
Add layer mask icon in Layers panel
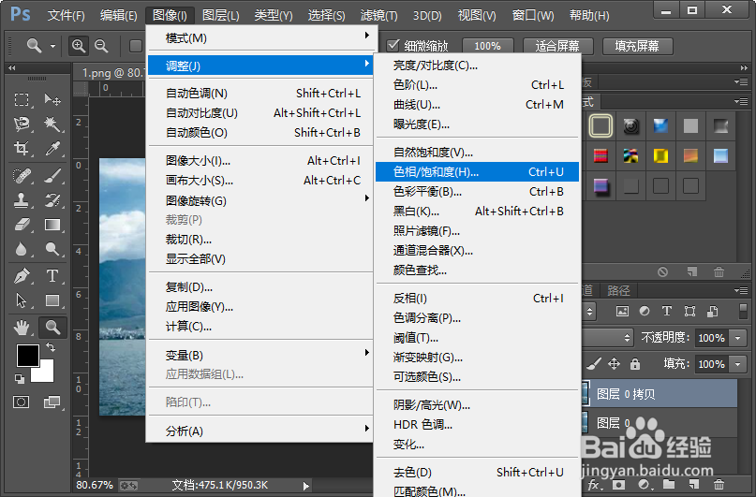point(618,484)
